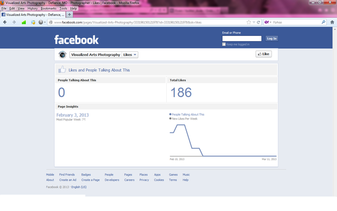Click the Find Friends footer link
The height and width of the screenshot is (211, 337).
point(67,175)
